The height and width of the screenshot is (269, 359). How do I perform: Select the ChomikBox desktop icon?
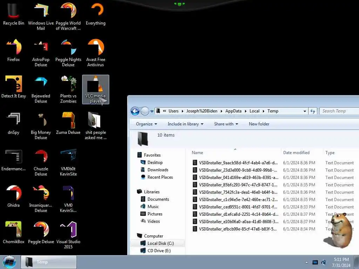tap(14, 233)
